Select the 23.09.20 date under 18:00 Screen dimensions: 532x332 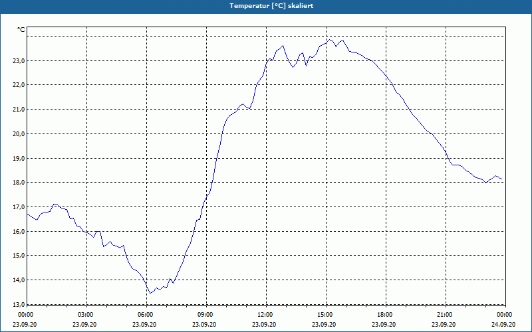pyautogui.click(x=384, y=324)
